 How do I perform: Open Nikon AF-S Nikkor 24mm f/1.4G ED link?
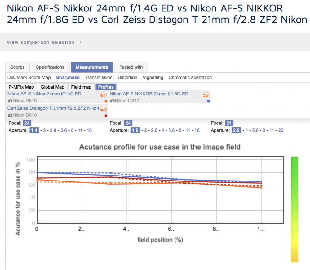pos(44,94)
